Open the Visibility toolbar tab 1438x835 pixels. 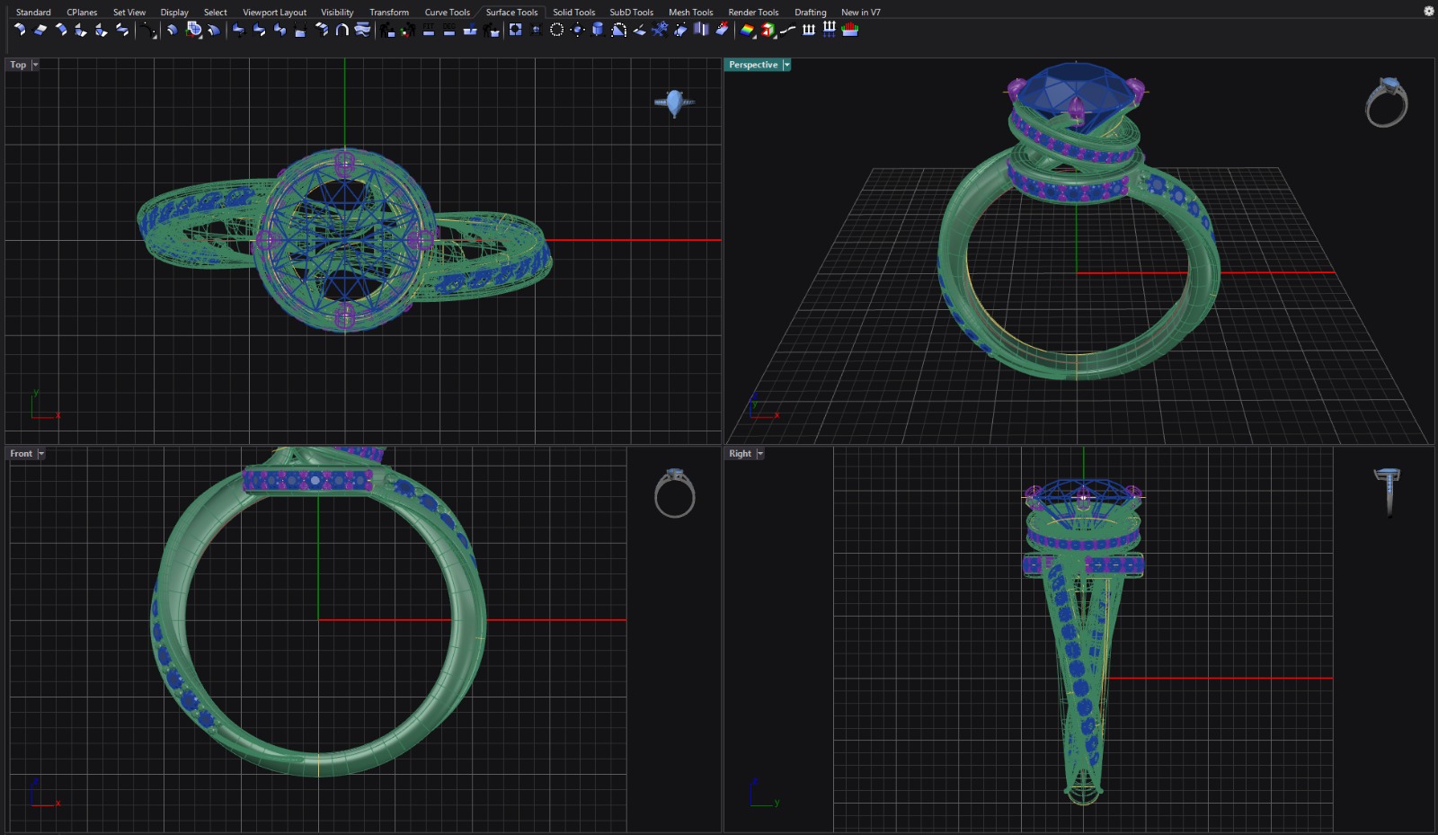tap(337, 13)
